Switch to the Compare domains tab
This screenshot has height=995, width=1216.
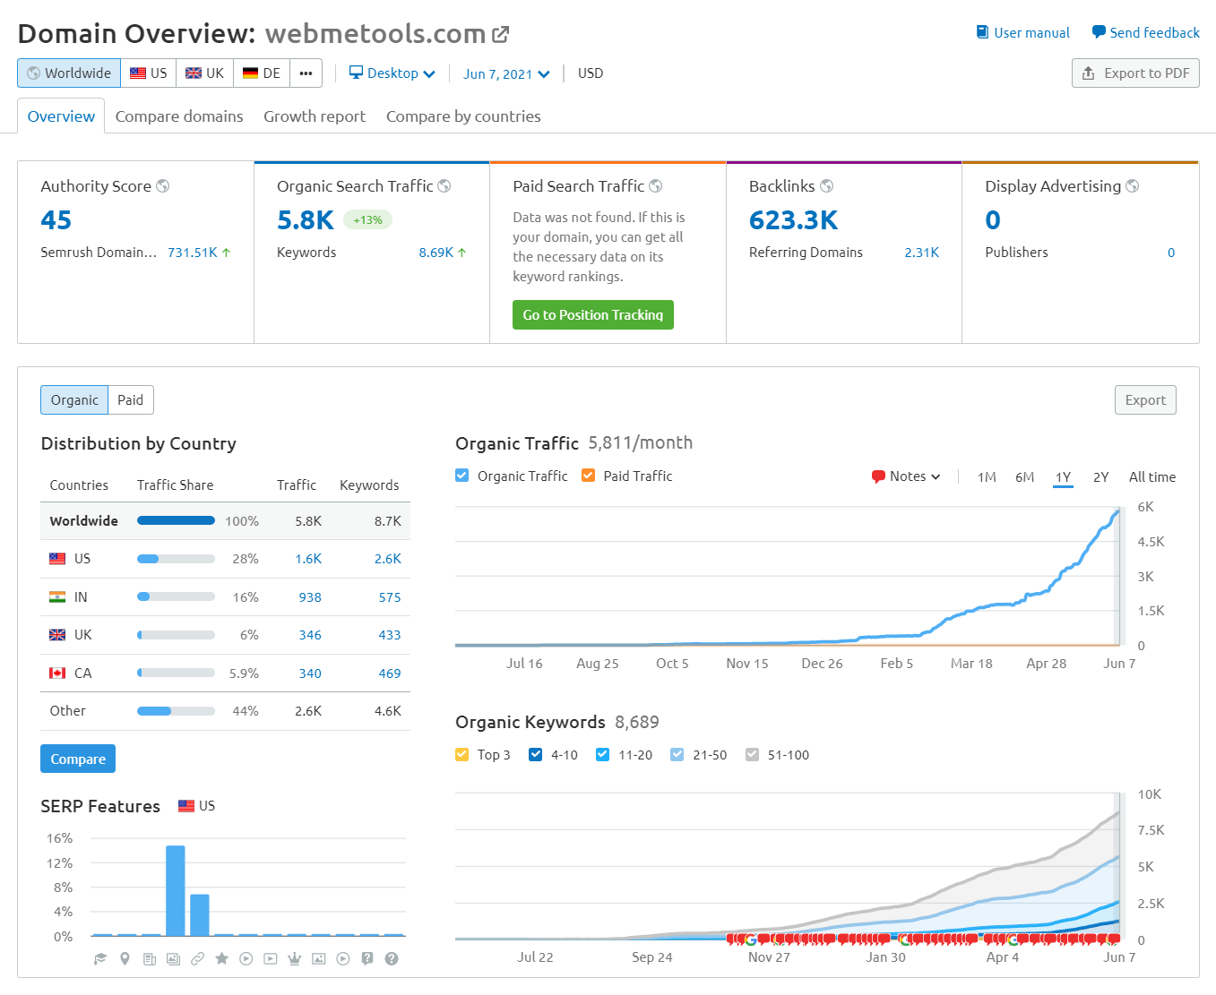click(x=179, y=116)
